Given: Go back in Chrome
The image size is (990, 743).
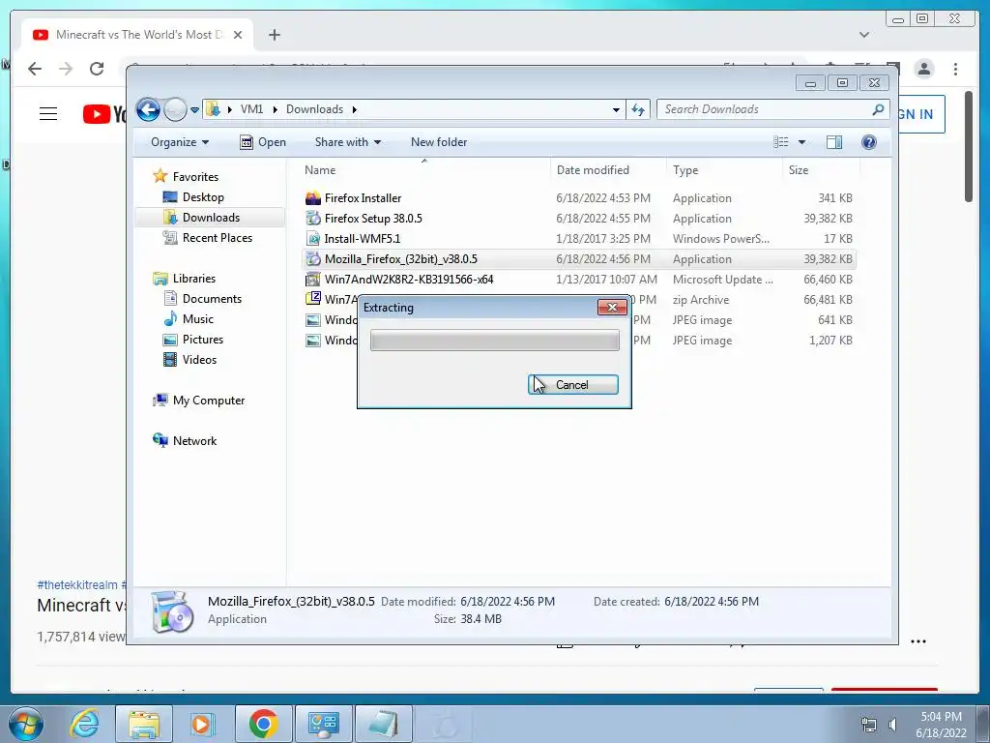Looking at the screenshot, I should [35, 69].
